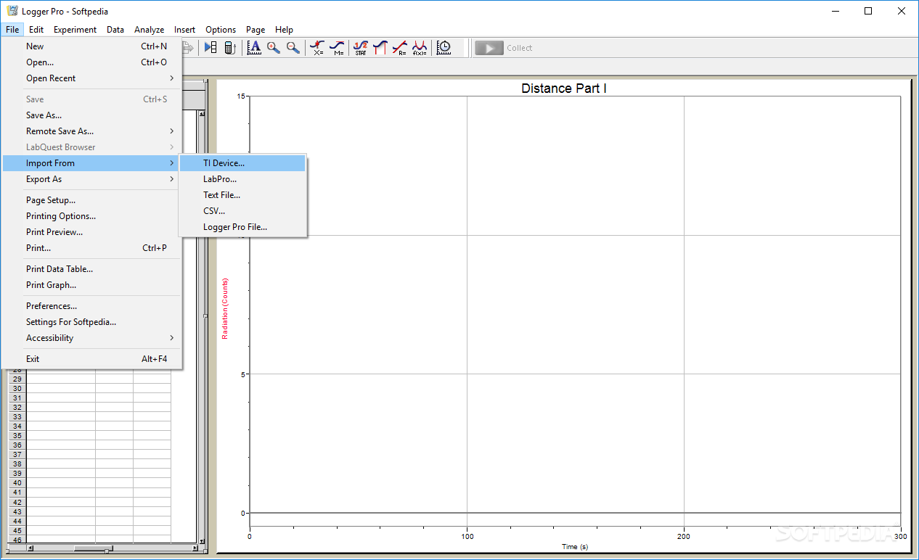
Task: Select the Zoom Out magnifier tool
Action: [293, 48]
